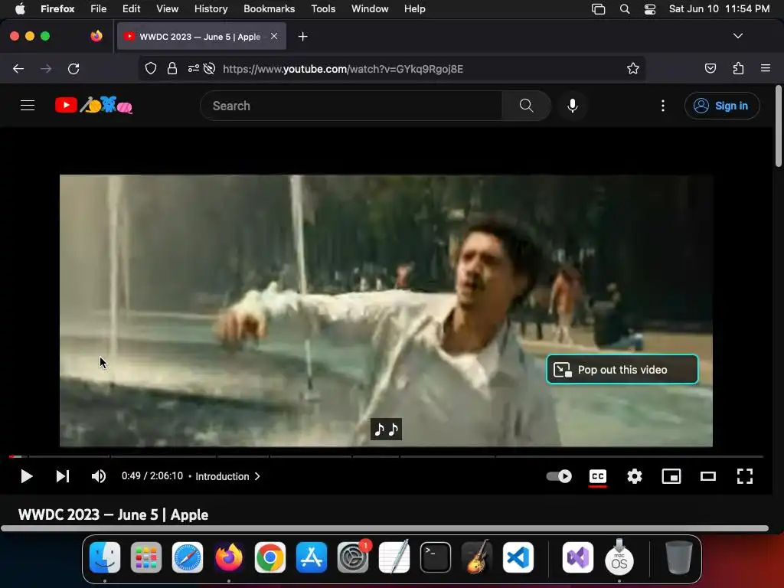This screenshot has width=784, height=588.
Task: Click the horizontal page scrollbar
Action: click(x=384, y=528)
